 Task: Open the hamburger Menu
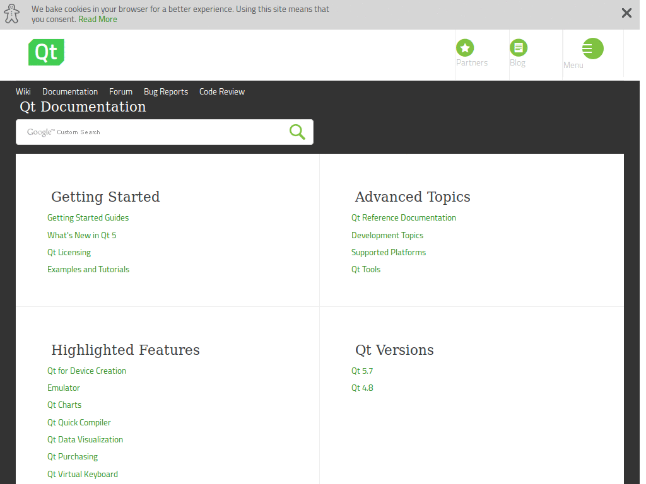tap(591, 48)
